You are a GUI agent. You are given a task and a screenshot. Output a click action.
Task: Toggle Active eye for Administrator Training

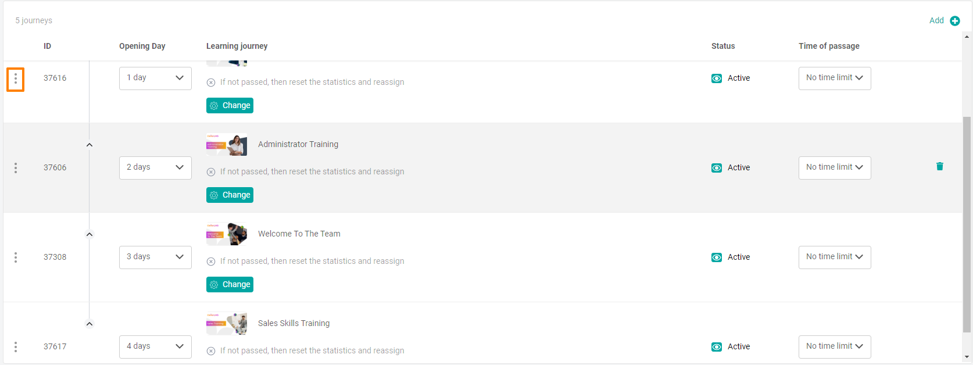point(717,168)
